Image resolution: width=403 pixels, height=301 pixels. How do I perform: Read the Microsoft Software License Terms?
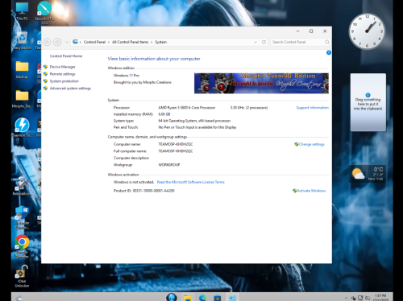(190, 182)
